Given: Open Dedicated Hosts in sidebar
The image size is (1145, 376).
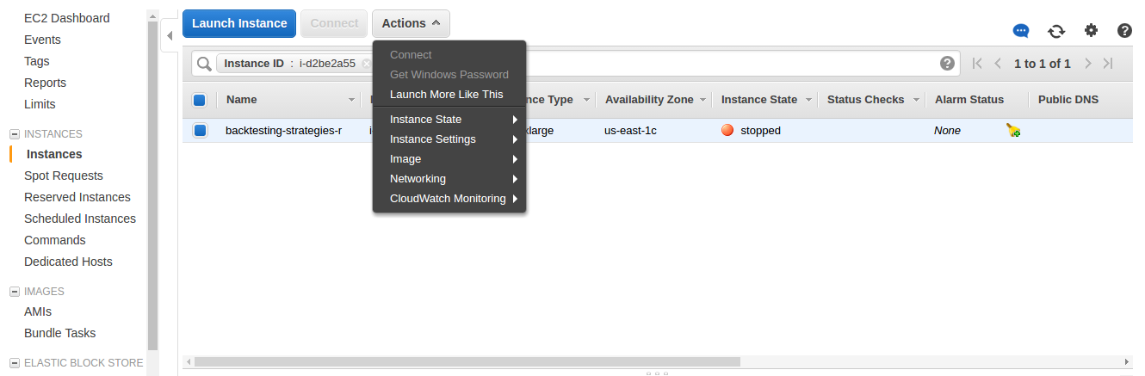Looking at the screenshot, I should coord(68,262).
